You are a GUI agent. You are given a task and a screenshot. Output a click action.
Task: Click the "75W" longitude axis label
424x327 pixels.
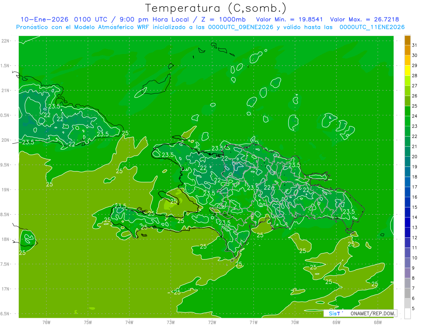88,322
